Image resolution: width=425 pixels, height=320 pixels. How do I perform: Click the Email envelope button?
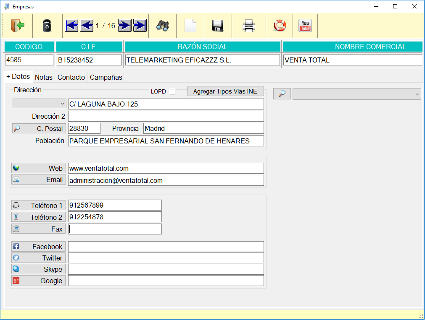[39, 180]
